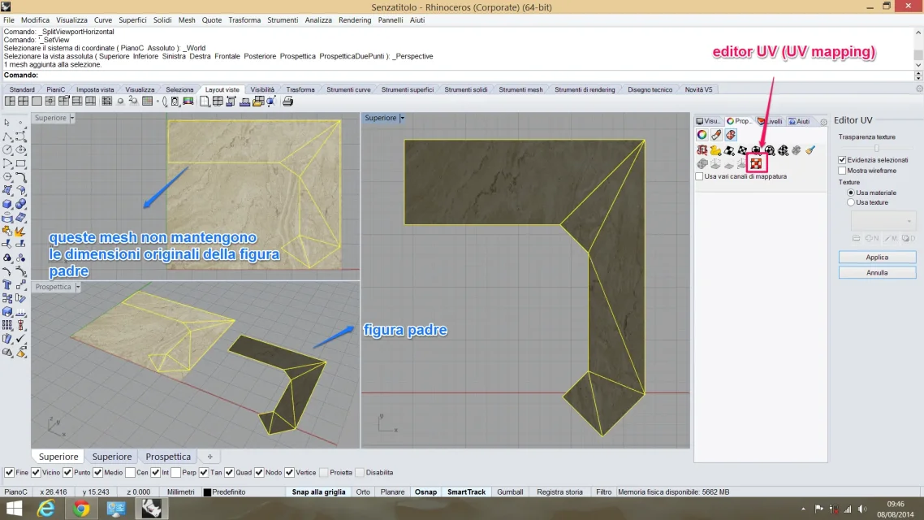This screenshot has height=520, width=924.
Task: Select the pointer arrow tool
Action: tap(7, 122)
